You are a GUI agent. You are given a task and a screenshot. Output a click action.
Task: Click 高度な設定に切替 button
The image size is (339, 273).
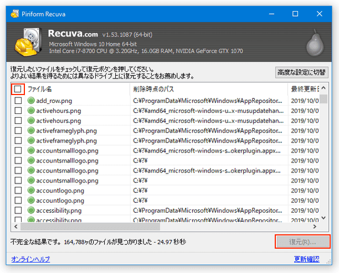pyautogui.click(x=302, y=72)
